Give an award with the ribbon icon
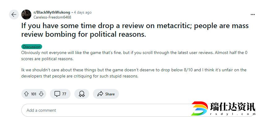Screen dimensions: 258x117 82,94
